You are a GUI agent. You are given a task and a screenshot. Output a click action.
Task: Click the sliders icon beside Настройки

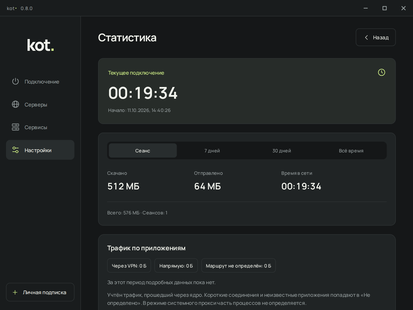click(15, 150)
